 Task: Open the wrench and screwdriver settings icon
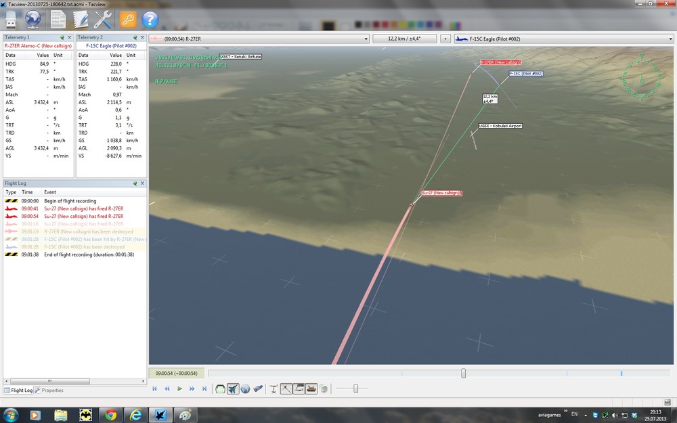coord(103,20)
